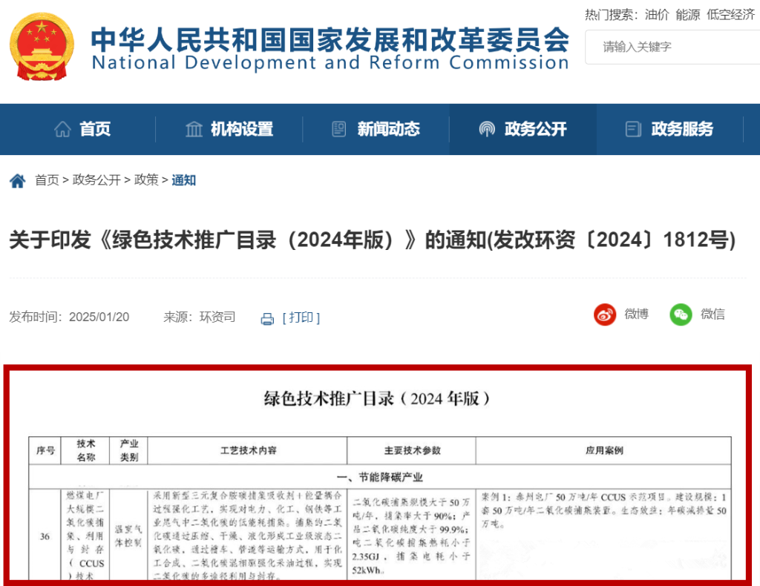Click the [打印] print link
The image size is (760, 586).
(301, 317)
